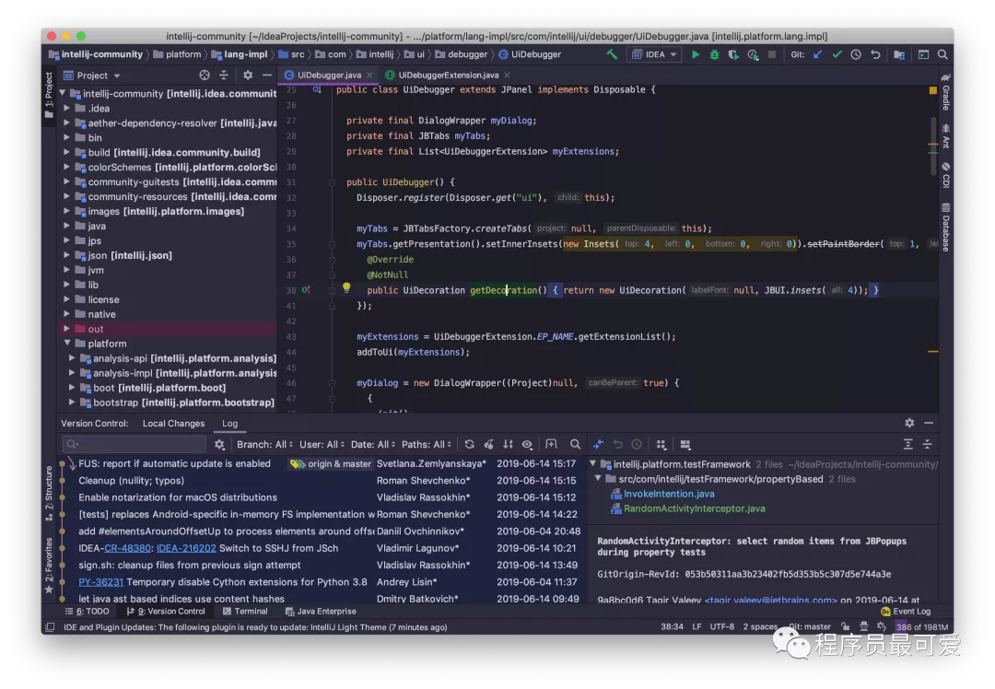Open Search Everywhere magnifier icon
Viewport: 995px width, 689px height.
click(943, 54)
